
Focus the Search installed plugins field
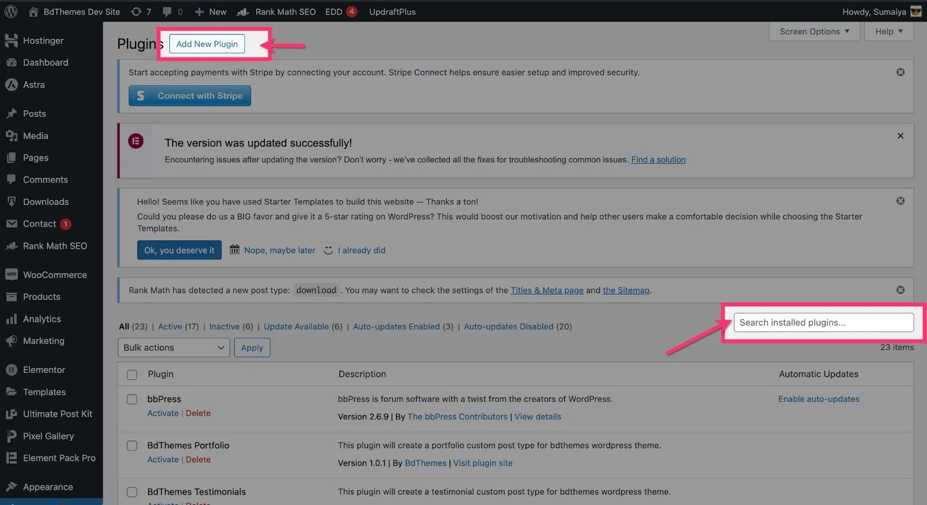coord(823,323)
